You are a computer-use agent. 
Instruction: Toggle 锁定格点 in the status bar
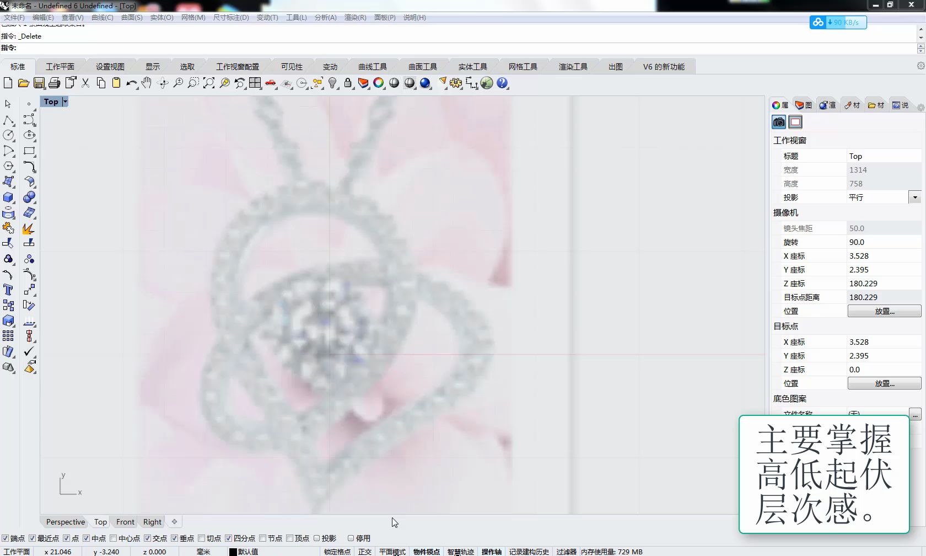tap(337, 552)
